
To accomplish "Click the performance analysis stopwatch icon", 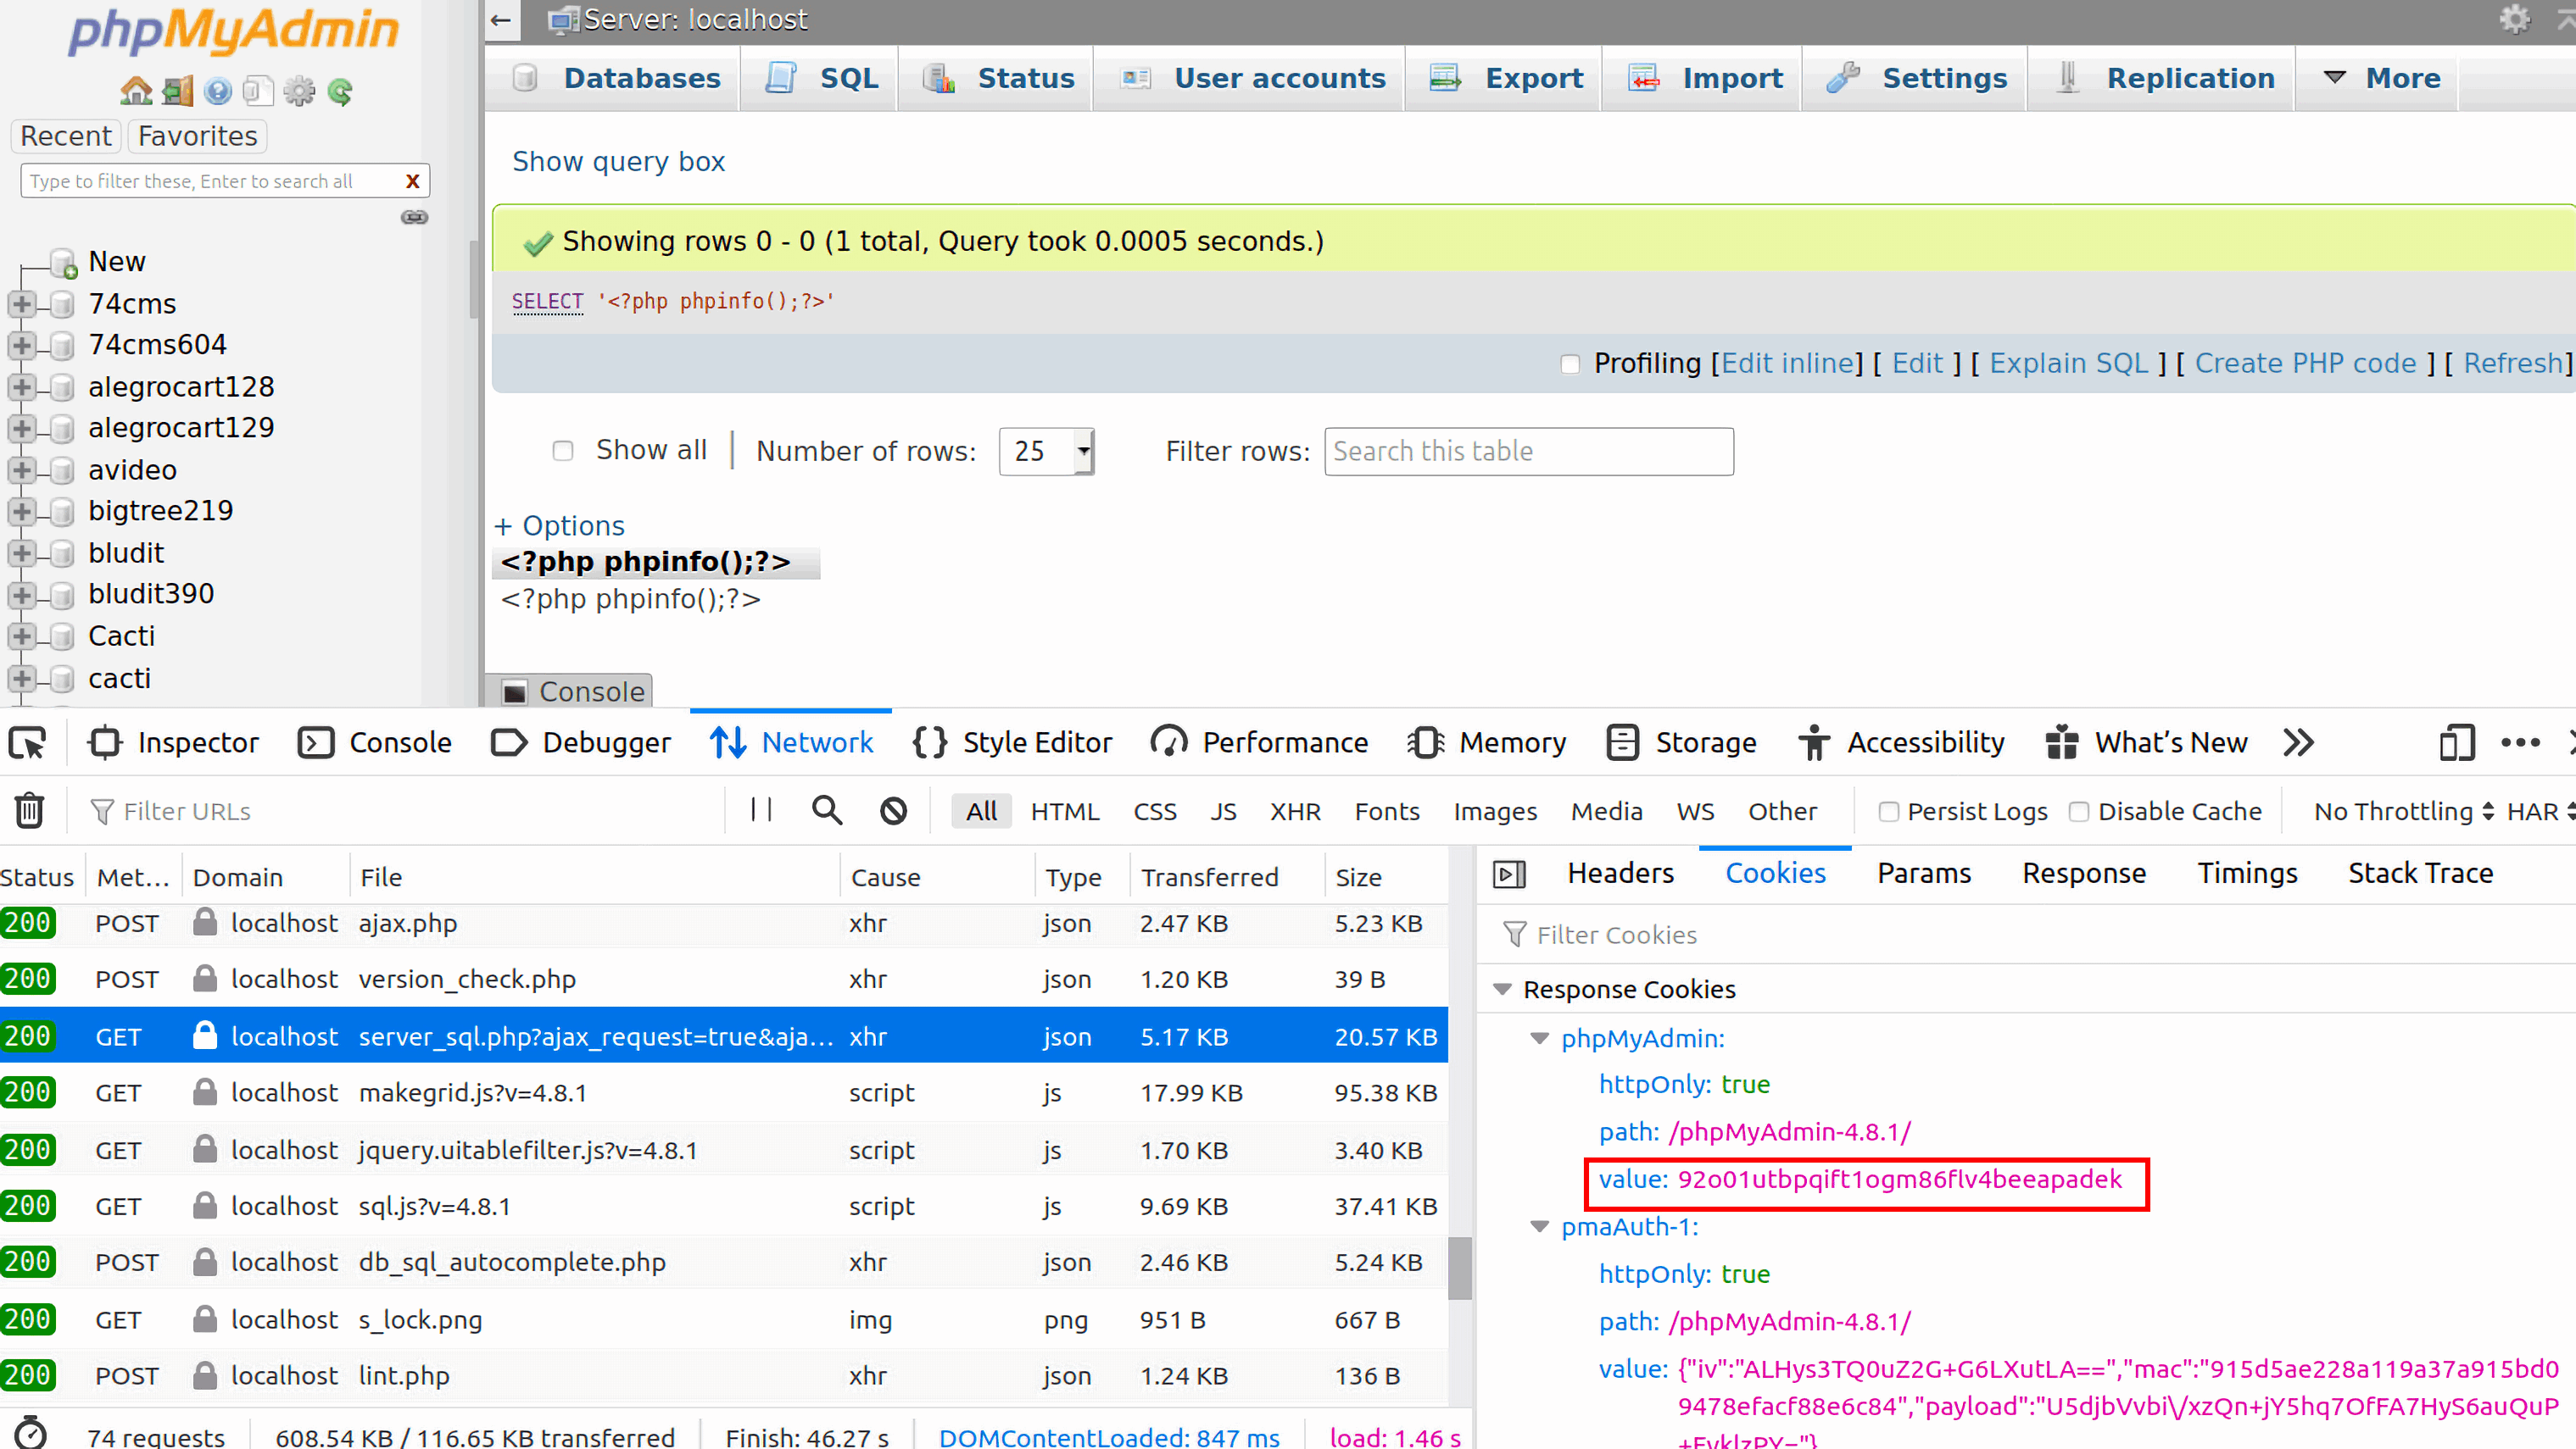I will click(30, 1431).
